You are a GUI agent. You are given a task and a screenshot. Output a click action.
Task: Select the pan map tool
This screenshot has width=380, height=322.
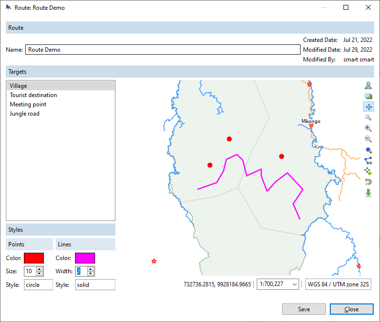368,107
